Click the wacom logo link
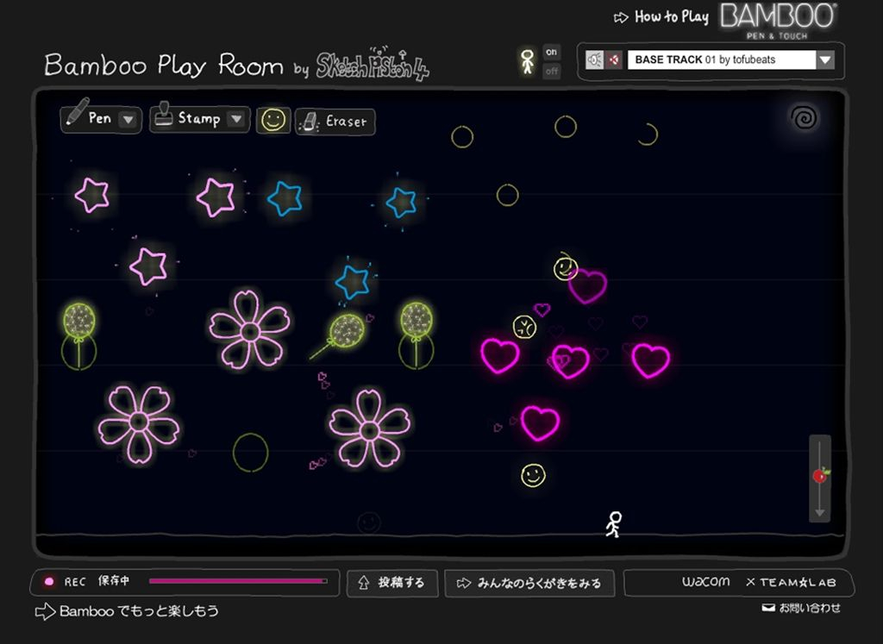The height and width of the screenshot is (644, 883). (705, 582)
